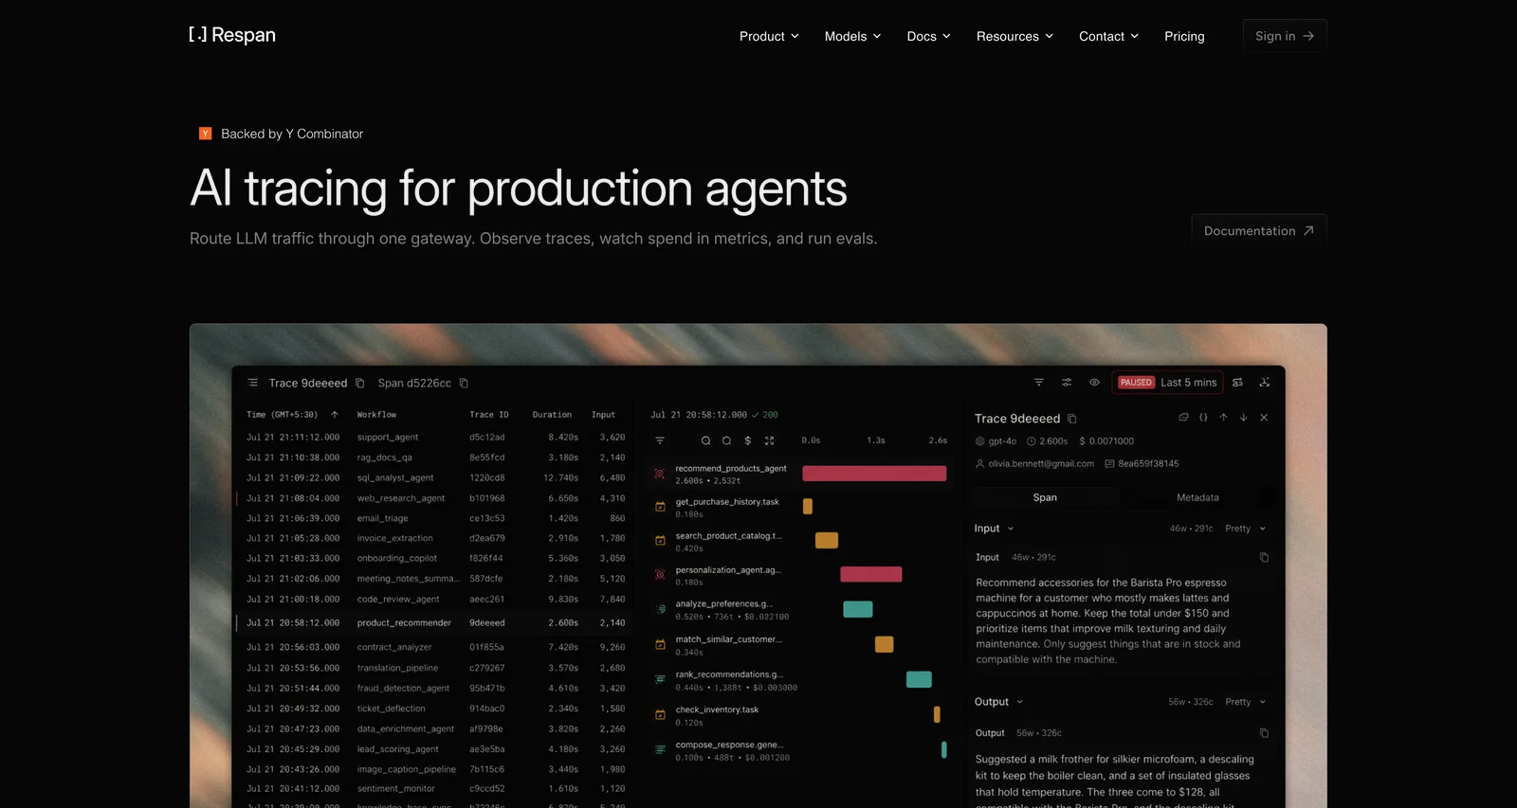This screenshot has width=1517, height=808.
Task: Open the hamburger list icon beside Trace 9deeeed
Action: 253,383
